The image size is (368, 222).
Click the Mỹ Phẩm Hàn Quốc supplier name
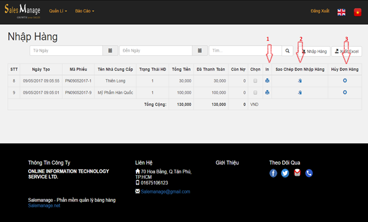pos(115,93)
